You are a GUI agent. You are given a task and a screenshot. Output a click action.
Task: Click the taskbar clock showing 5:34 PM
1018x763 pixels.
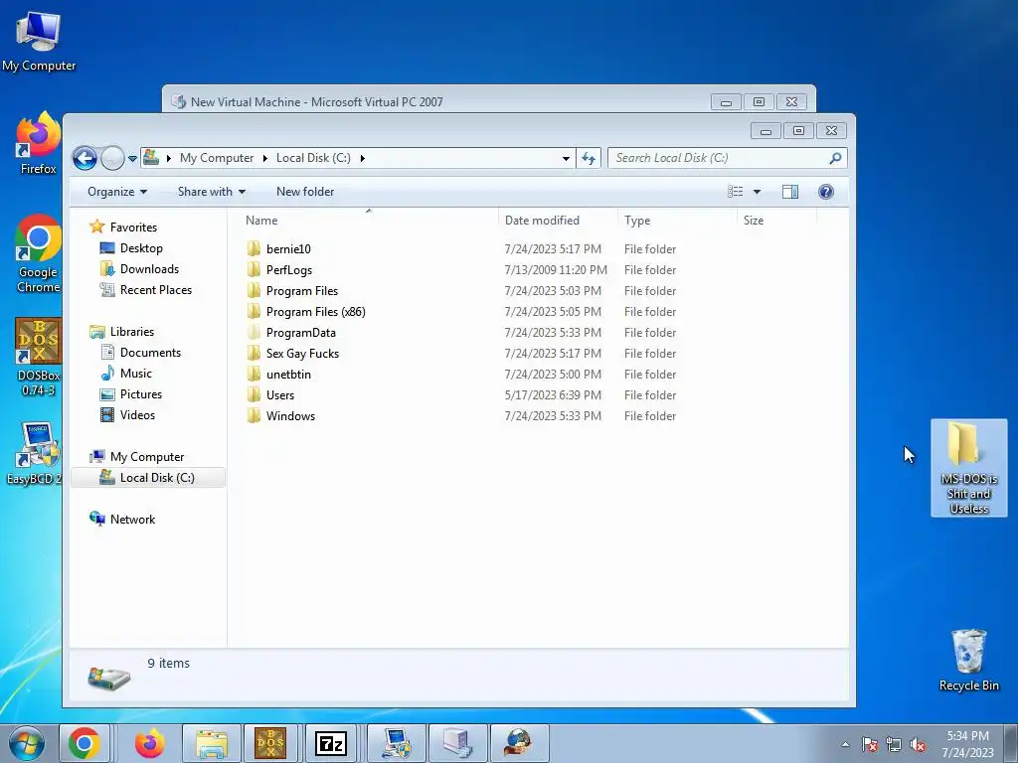pos(967,744)
